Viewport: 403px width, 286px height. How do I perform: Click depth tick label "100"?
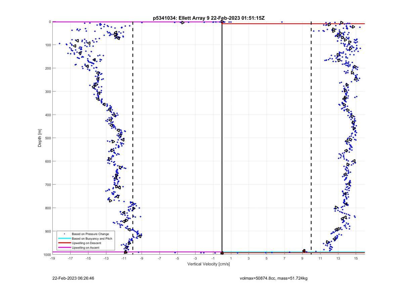[x=48, y=45]
